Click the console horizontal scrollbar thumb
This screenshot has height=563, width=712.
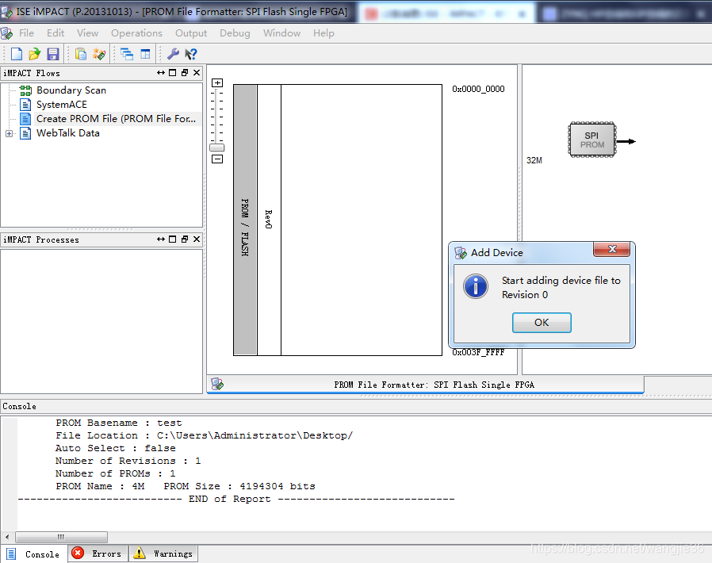(x=61, y=537)
